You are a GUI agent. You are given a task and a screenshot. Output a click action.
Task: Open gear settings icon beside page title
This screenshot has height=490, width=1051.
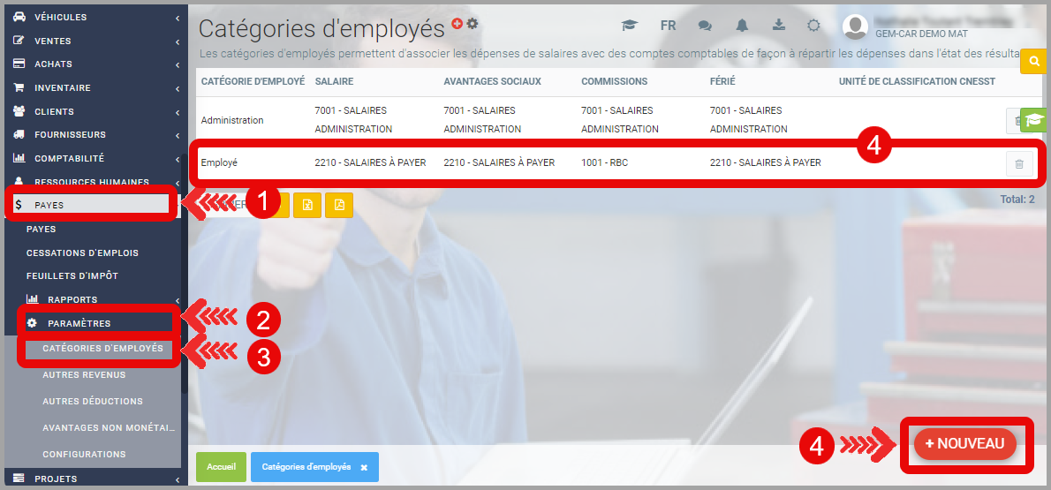point(473,24)
